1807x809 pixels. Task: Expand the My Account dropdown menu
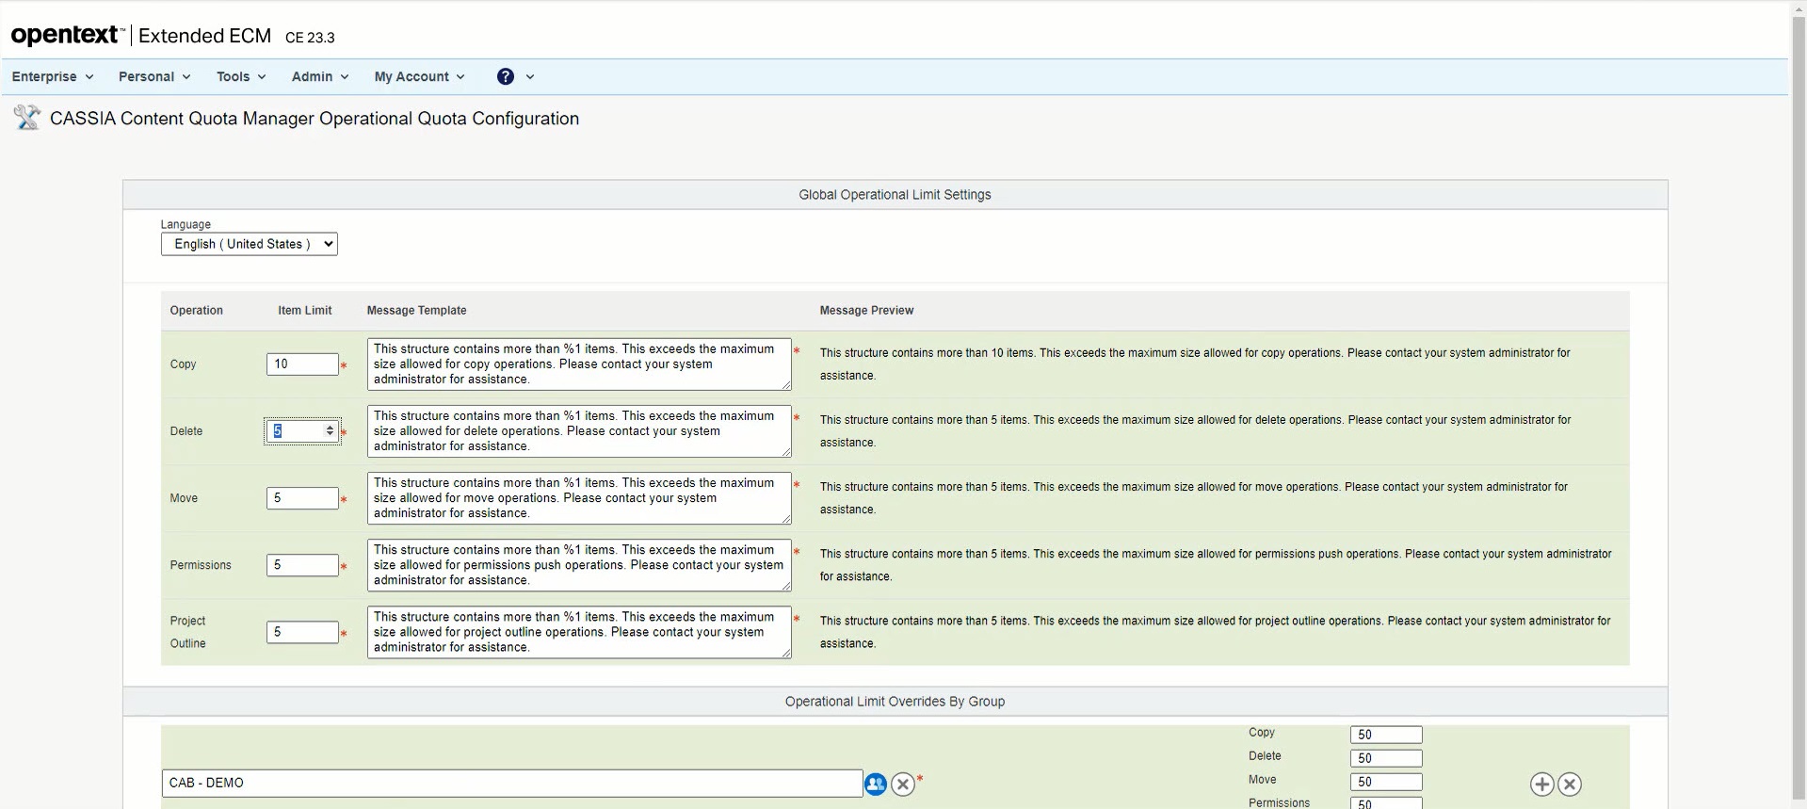(x=419, y=77)
